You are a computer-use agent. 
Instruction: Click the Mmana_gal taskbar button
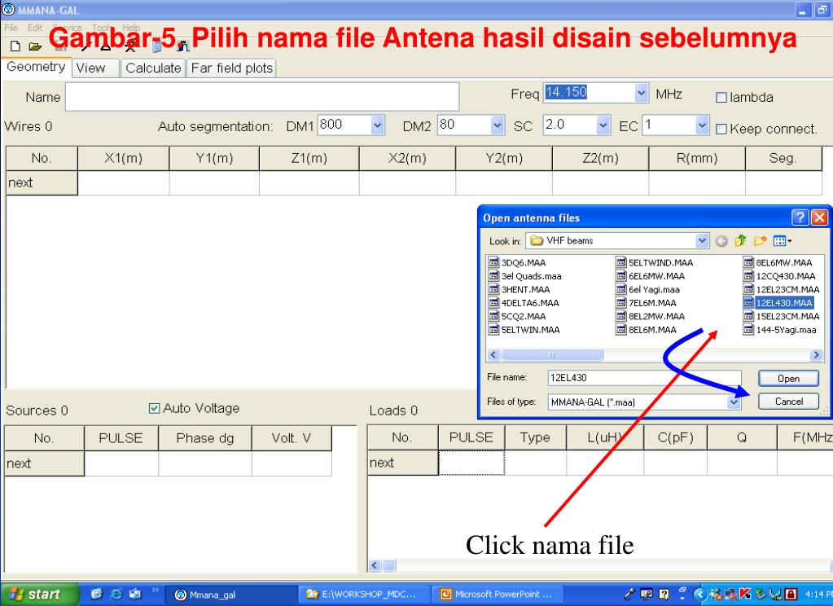pos(230,595)
